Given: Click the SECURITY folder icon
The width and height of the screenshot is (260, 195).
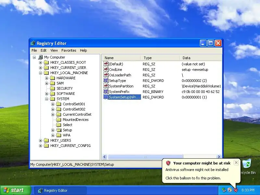Looking at the screenshot, I should click(x=53, y=88).
